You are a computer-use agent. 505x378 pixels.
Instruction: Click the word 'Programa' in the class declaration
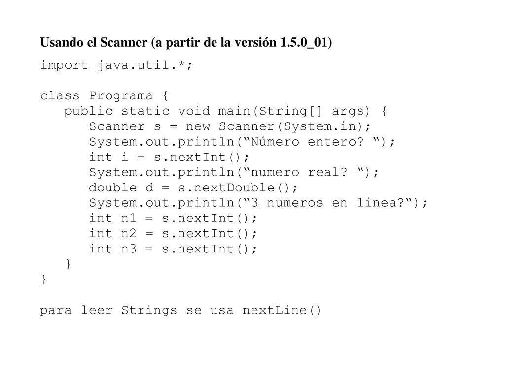pos(121,96)
